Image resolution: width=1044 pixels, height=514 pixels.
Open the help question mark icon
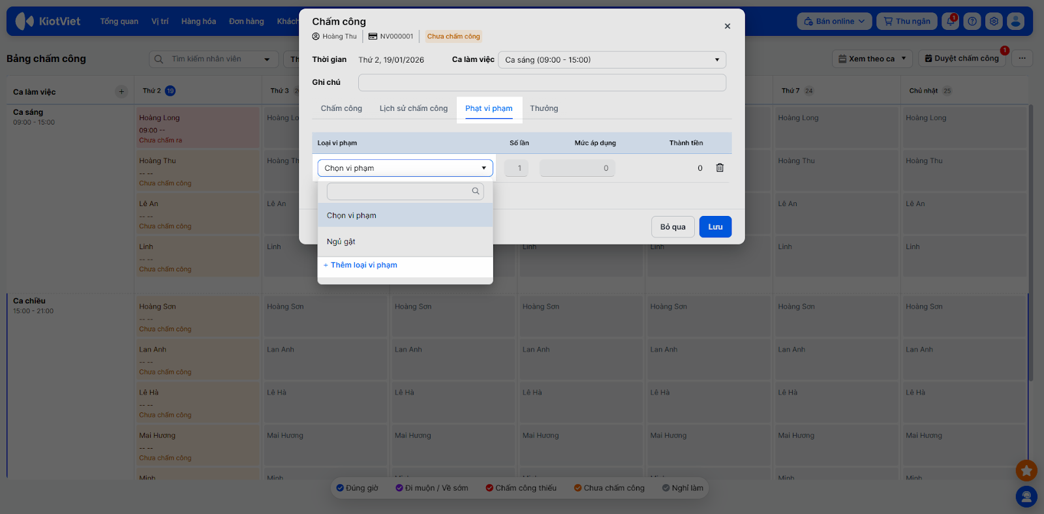[972, 22]
